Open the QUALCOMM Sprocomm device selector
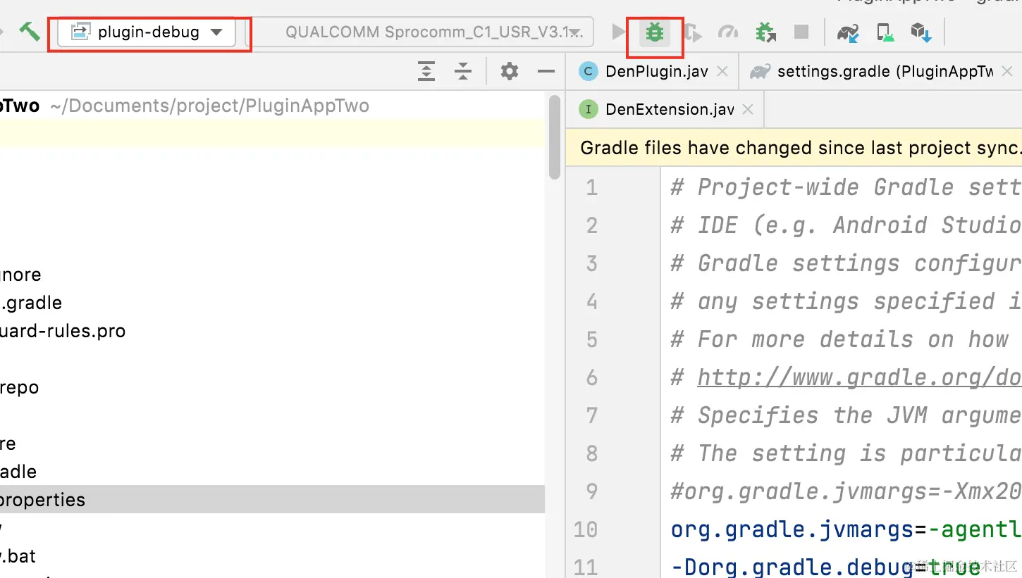 [x=423, y=32]
